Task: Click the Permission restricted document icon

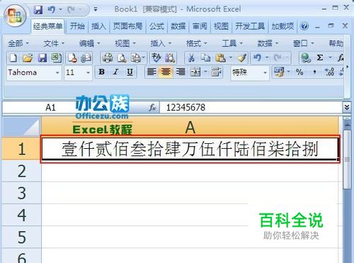Action: coord(72,58)
